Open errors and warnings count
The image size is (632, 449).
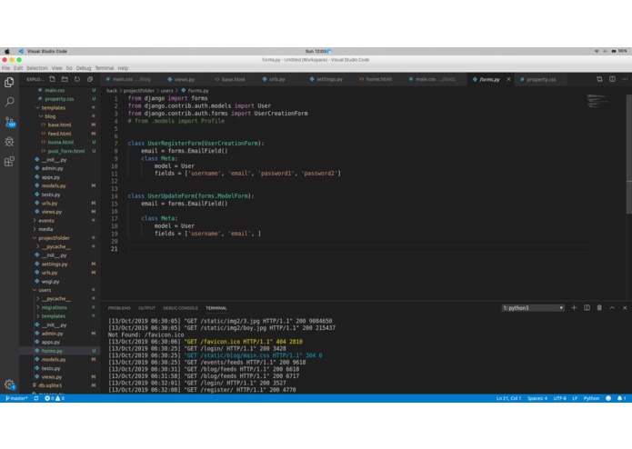click(x=55, y=398)
